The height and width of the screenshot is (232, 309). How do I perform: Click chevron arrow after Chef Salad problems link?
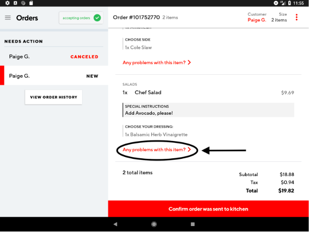[189, 149]
